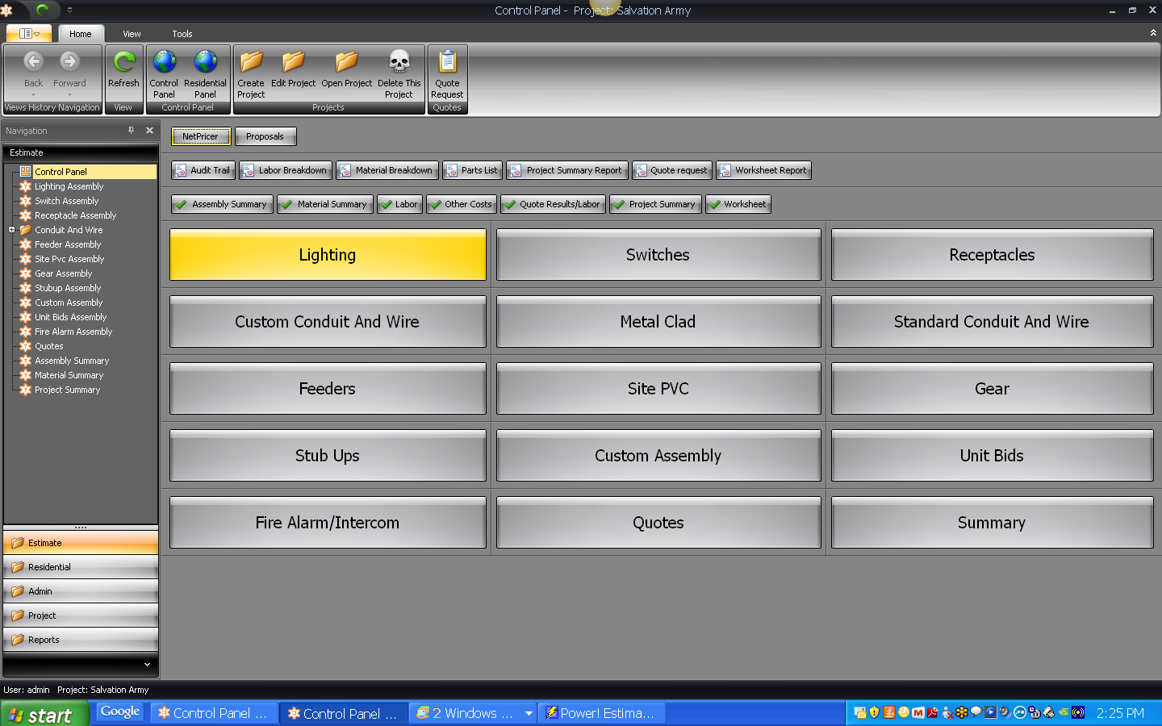The image size is (1162, 726).
Task: Click the Refresh icon in the ribbon
Action: click(123, 61)
